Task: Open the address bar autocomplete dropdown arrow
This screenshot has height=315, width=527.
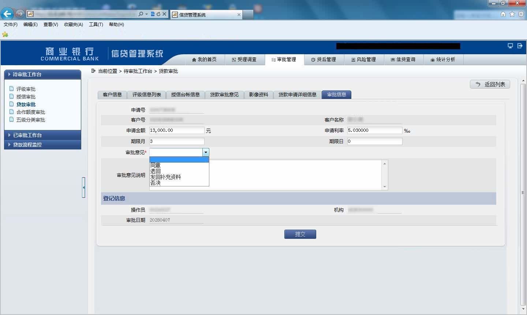Action: (x=146, y=14)
